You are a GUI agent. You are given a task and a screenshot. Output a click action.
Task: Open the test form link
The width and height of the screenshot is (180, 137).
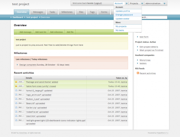[144, 37]
